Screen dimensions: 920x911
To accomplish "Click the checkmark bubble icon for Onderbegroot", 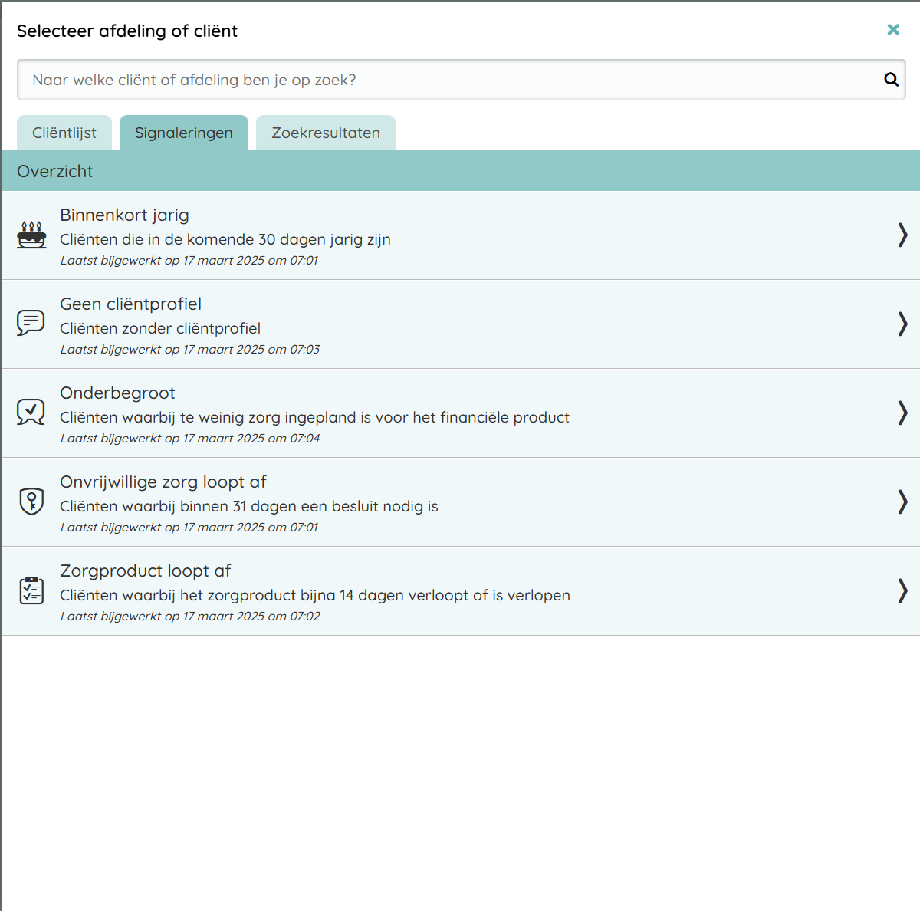I will 31,412.
